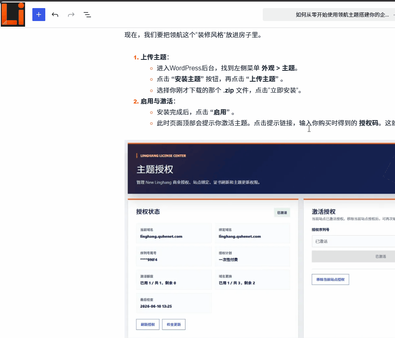Click the 管理 New Linghang 商业授权 subtitle
This screenshot has height=338, width=395.
tap(198, 182)
